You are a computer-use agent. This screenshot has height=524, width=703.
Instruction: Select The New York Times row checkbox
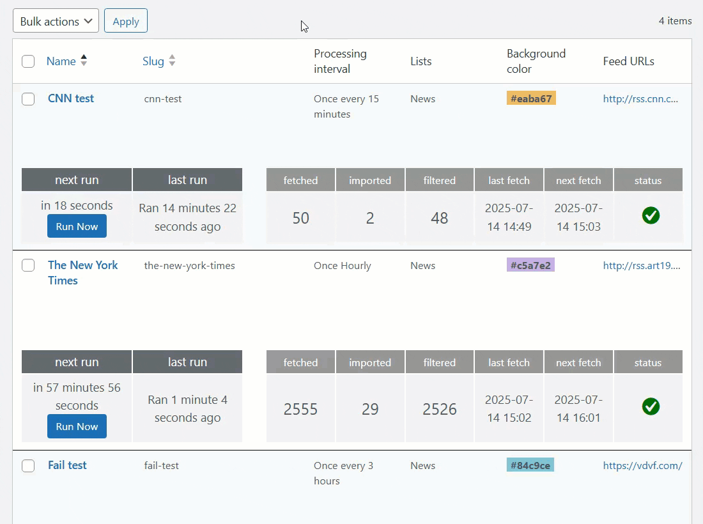[28, 265]
